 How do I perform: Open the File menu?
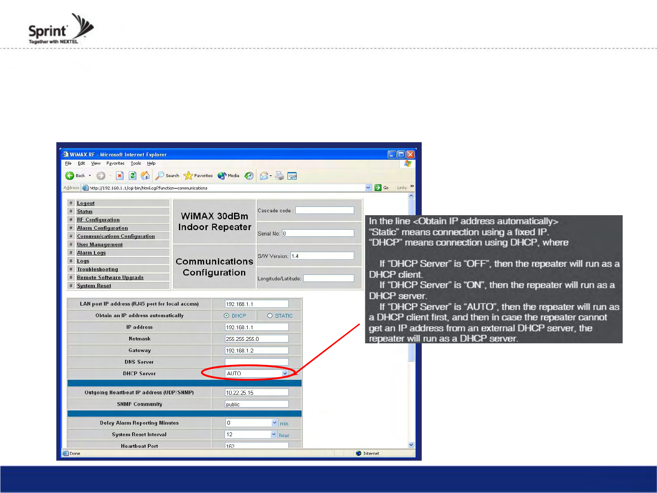(68, 163)
